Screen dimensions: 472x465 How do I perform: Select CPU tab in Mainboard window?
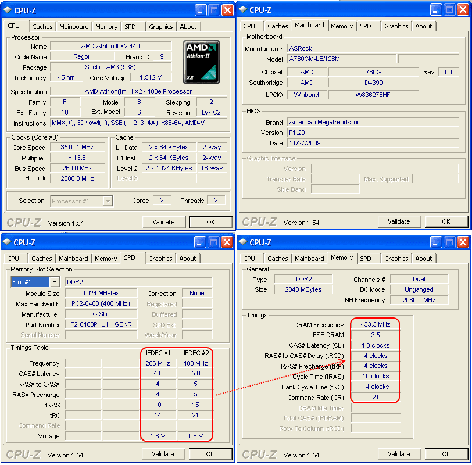click(249, 26)
